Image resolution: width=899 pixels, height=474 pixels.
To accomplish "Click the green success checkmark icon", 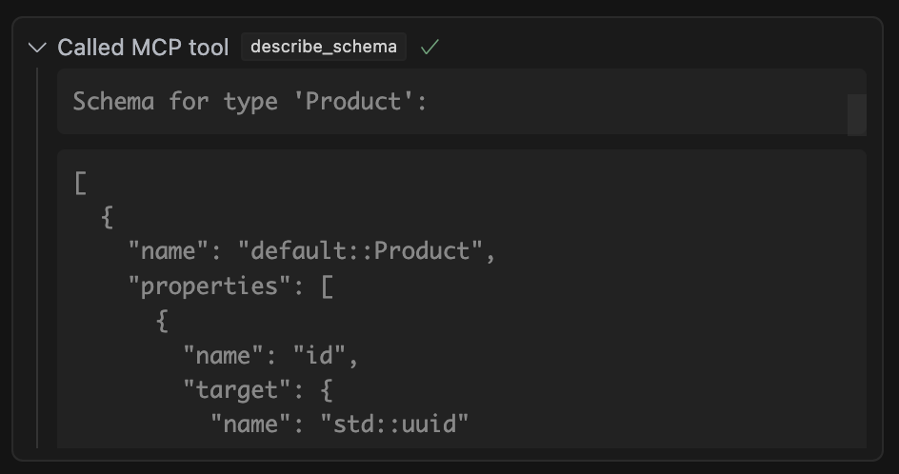I will click(430, 48).
